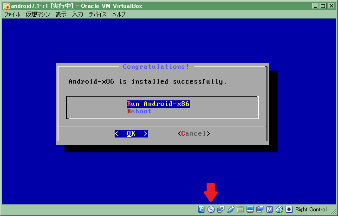Open the ヘルプ menu

(x=118, y=14)
